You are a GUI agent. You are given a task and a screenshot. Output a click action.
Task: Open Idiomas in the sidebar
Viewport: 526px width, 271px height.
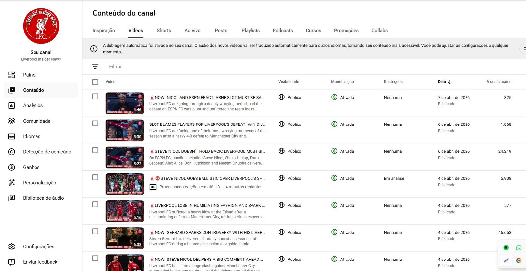tap(41, 137)
